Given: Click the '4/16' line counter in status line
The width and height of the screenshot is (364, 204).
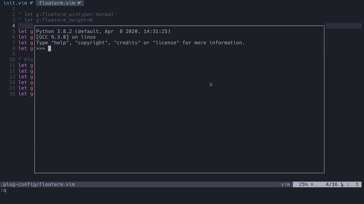Looking at the screenshot, I should (x=332, y=184).
